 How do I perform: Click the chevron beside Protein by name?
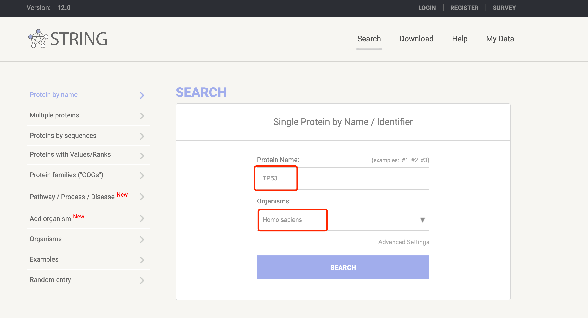(142, 95)
